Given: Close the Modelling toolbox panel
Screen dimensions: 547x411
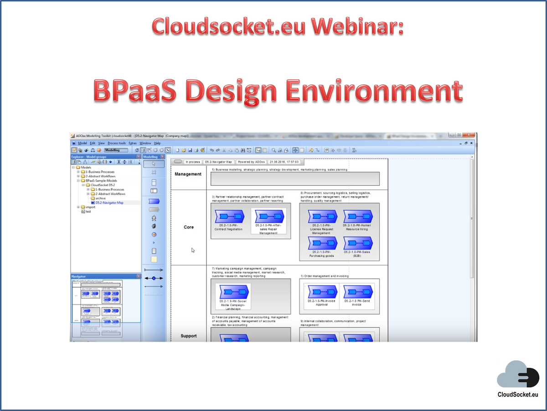Looking at the screenshot, I should 162,156.
